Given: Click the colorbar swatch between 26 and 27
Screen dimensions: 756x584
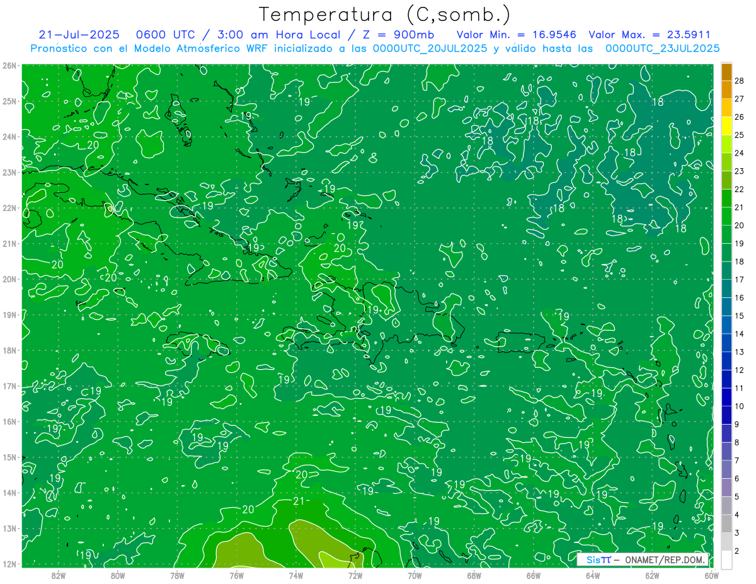Looking at the screenshot, I should pos(726,108).
